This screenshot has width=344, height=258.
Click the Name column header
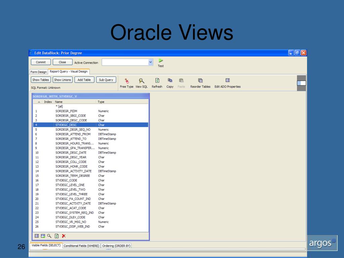point(75,102)
